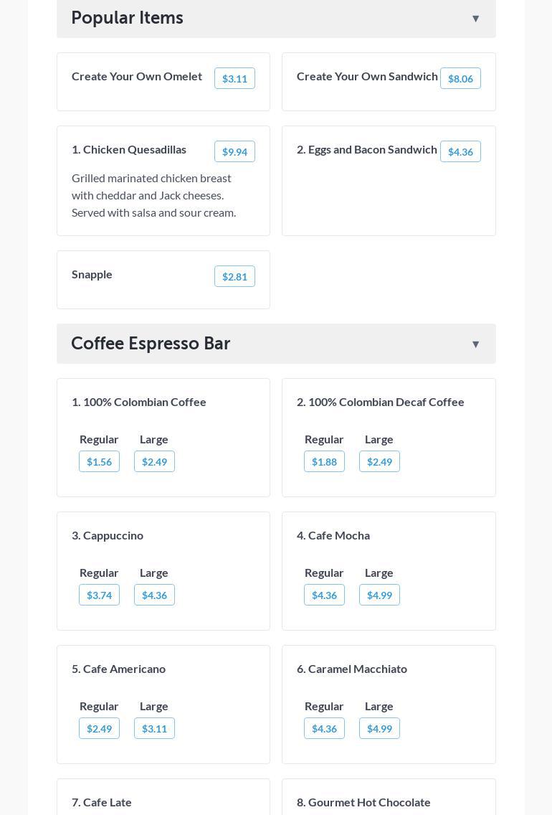The image size is (552, 815).
Task: Add Create Your Own Sandwich for $8.06
Action: point(460,79)
